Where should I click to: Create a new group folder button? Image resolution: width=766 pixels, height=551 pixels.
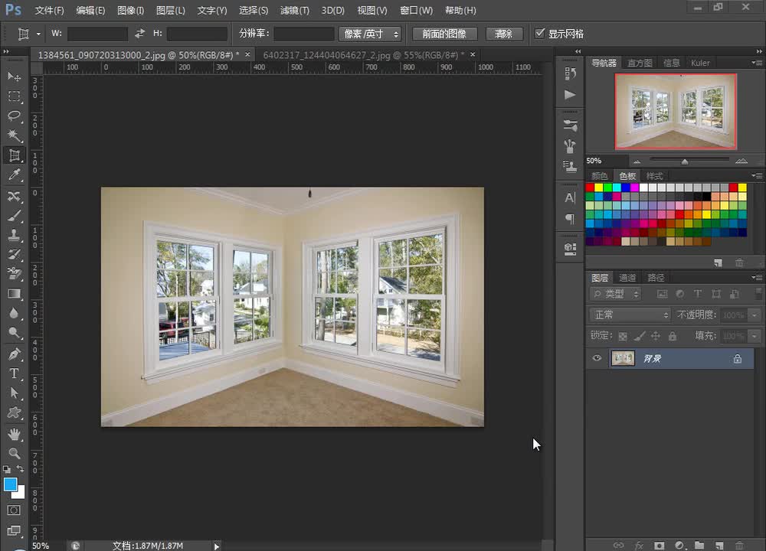(x=699, y=545)
